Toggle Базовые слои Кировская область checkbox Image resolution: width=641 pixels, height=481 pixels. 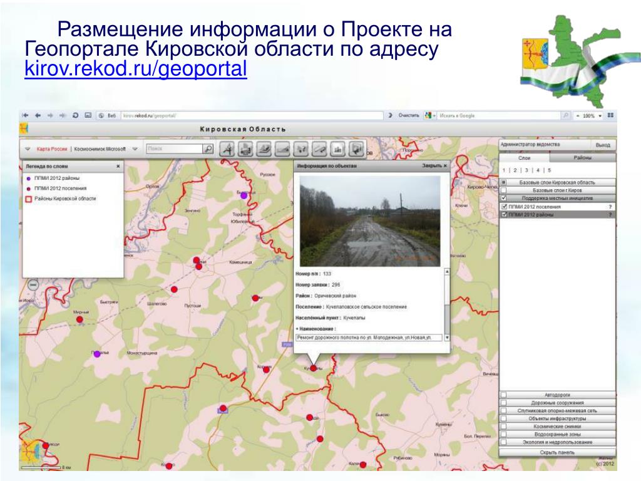click(x=504, y=182)
